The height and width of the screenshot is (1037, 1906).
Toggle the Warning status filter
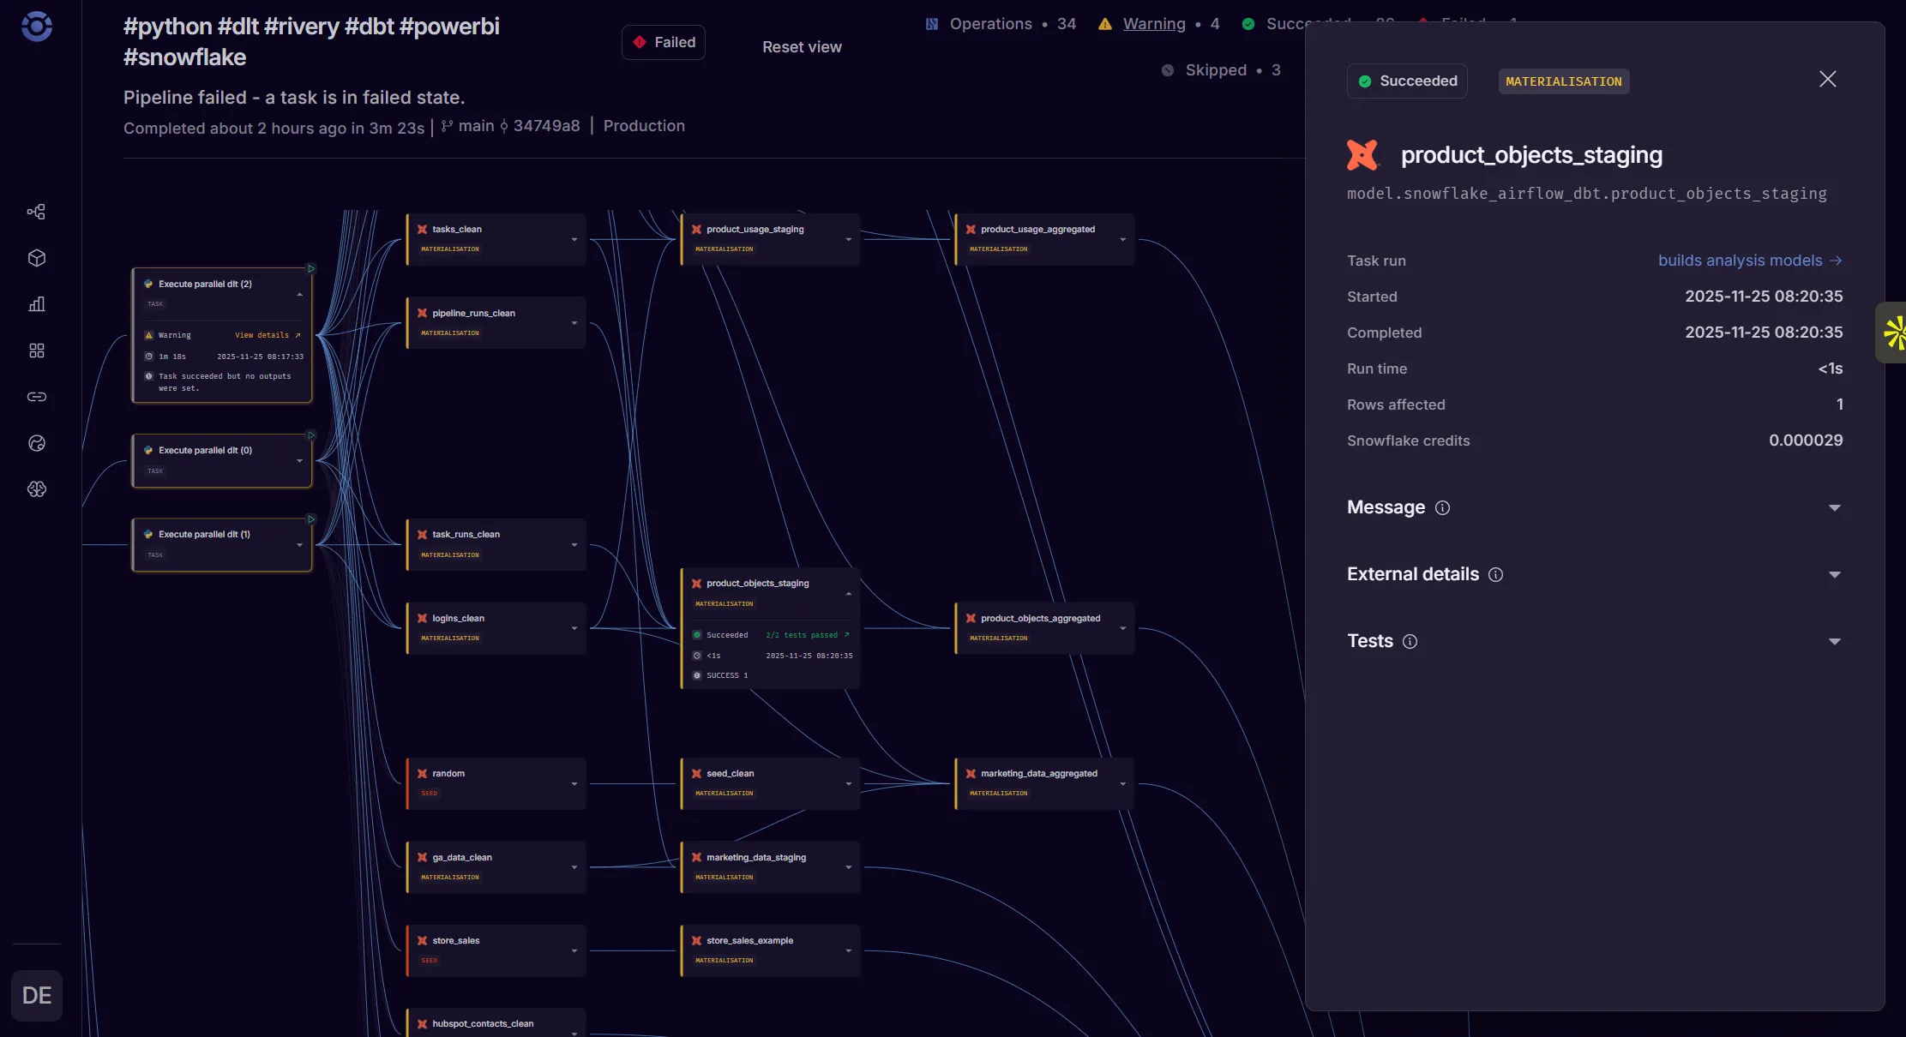pos(1153,24)
